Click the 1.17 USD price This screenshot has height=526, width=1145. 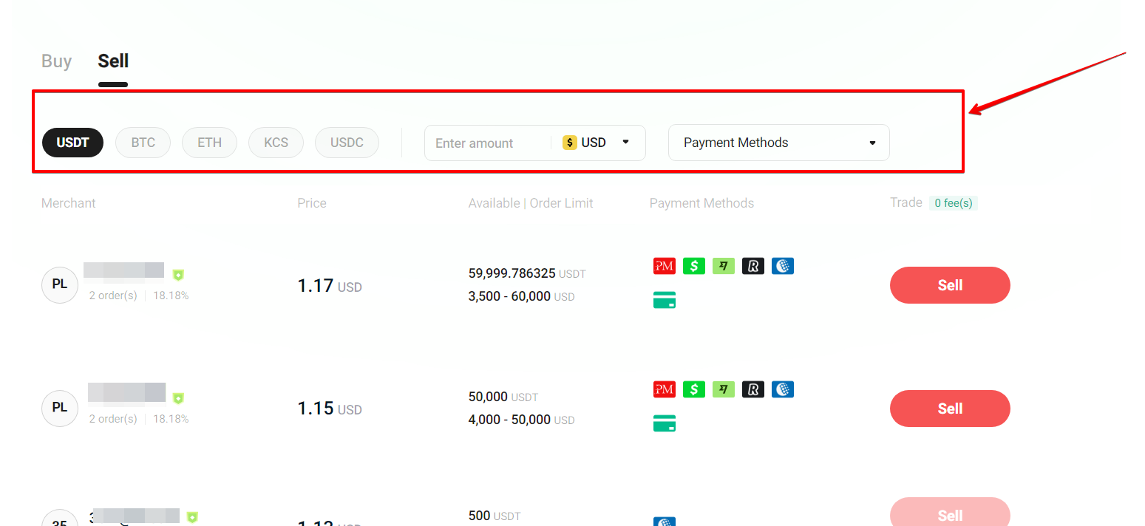[x=330, y=286]
